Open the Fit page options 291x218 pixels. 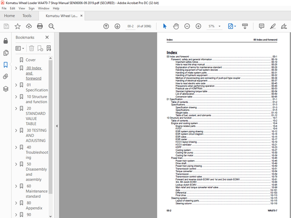[232, 26]
